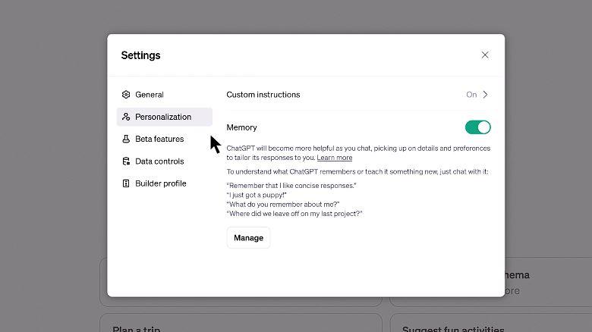Close the Settings dialog with the X
The width and height of the screenshot is (592, 332).
coord(485,55)
